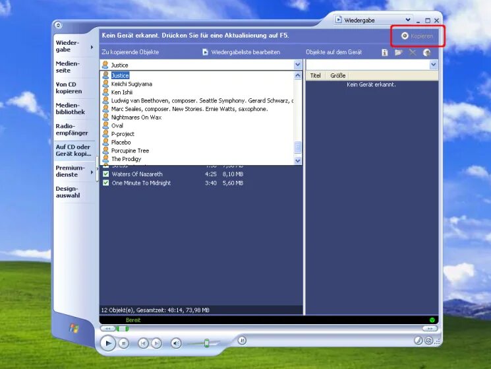Open the Premiumdienste sidebar tab
The image size is (491, 369).
70,171
